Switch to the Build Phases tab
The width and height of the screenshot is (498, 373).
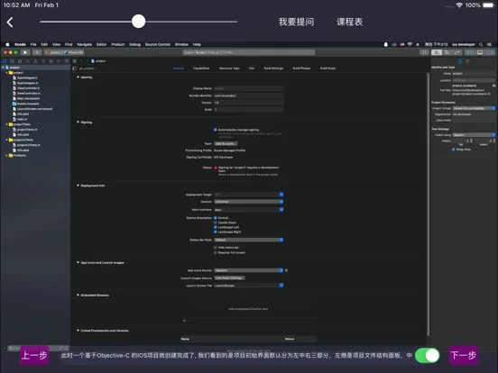point(301,68)
